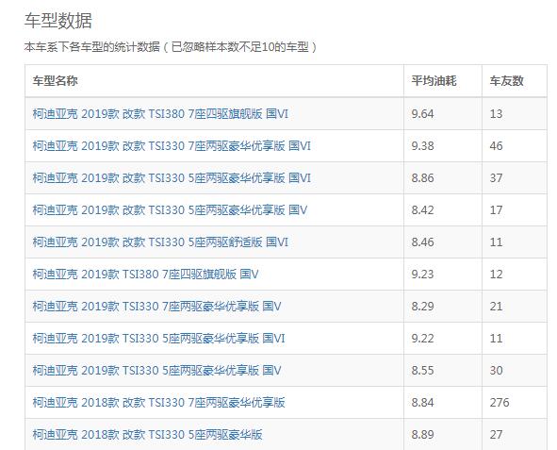This screenshot has width=557, height=450.
Task: Select owner count 13
Action: click(x=496, y=114)
